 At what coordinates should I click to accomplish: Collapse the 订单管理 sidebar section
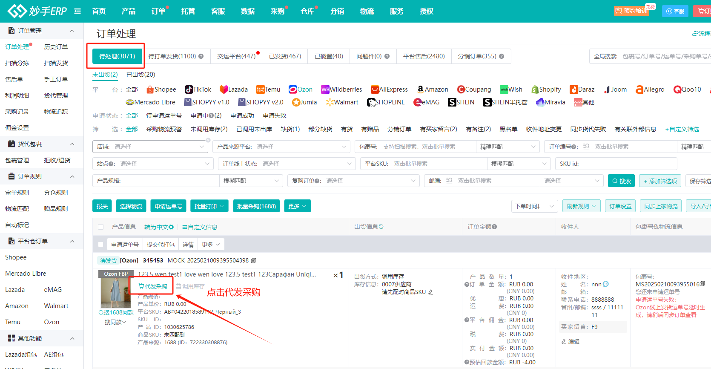72,31
